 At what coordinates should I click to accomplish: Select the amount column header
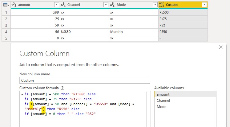pyautogui.click(x=35, y=5)
